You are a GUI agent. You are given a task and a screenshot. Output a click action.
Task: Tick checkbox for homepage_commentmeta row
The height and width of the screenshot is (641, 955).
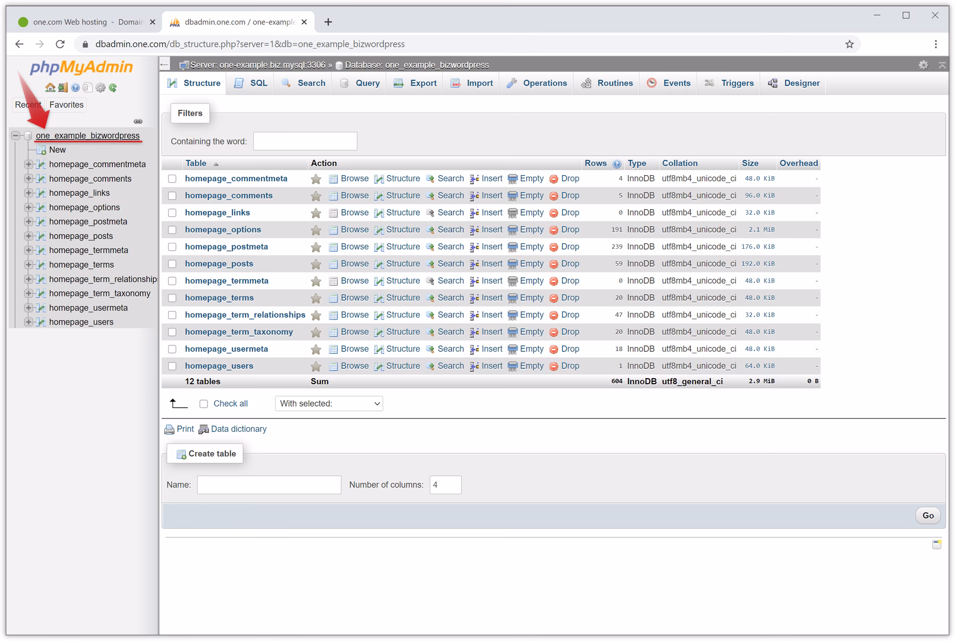click(x=172, y=179)
